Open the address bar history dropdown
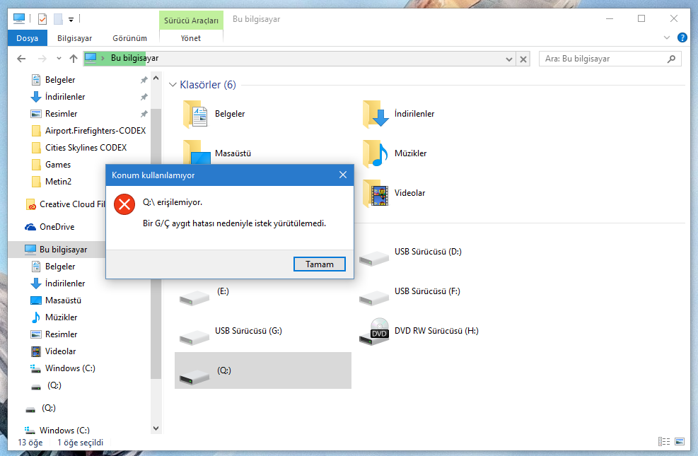Viewport: 698px width, 456px height. coord(508,59)
